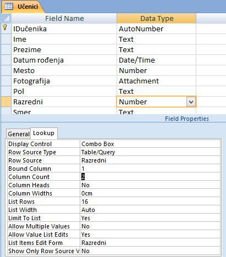The width and height of the screenshot is (226, 257).
Task: Click the List Rows value 16
Action: pyautogui.click(x=150, y=202)
